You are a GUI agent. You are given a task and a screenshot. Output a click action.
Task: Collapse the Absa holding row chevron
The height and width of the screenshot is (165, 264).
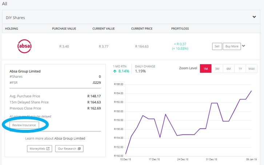coord(244,46)
